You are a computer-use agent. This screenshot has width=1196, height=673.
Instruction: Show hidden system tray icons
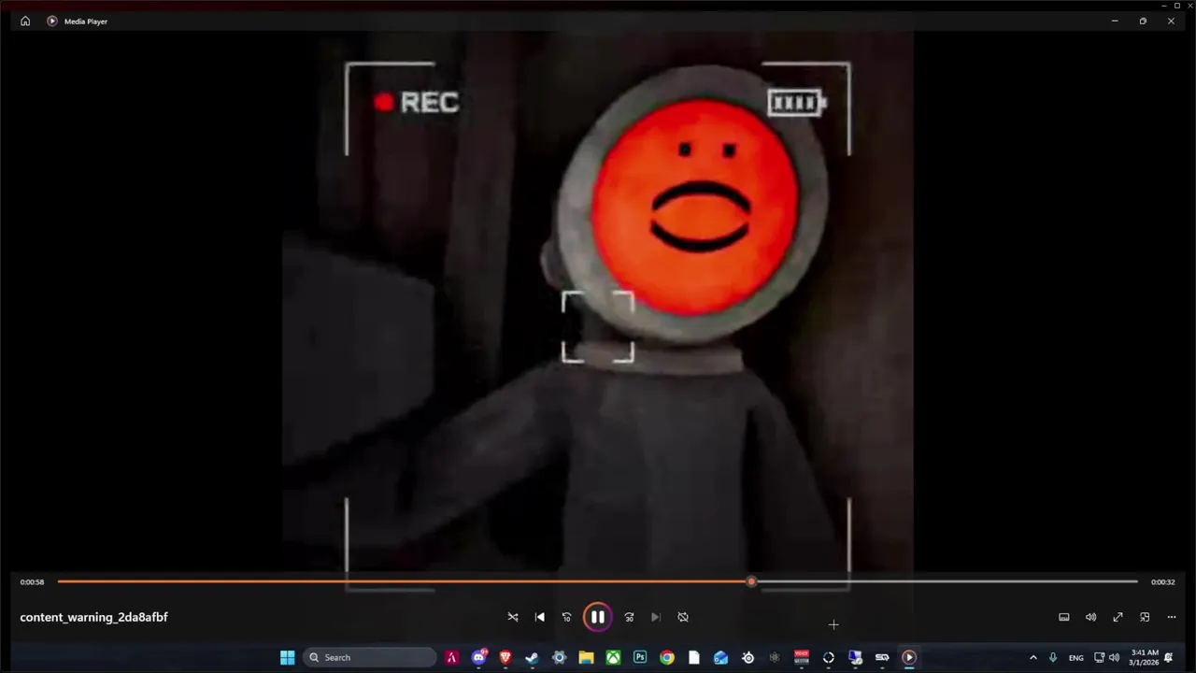tap(1032, 657)
